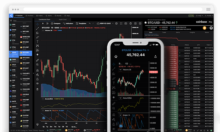Toggle favorite star beside BTC/USD 45,762.44 header
This screenshot has height=132, width=220.
point(146,23)
